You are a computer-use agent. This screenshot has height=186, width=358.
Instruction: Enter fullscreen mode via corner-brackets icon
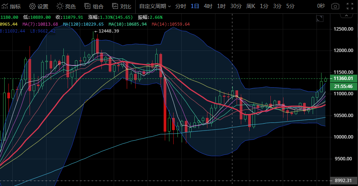[x=350, y=6]
